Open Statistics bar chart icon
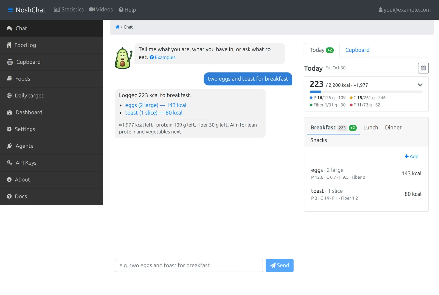The height and width of the screenshot is (295, 439). click(57, 10)
